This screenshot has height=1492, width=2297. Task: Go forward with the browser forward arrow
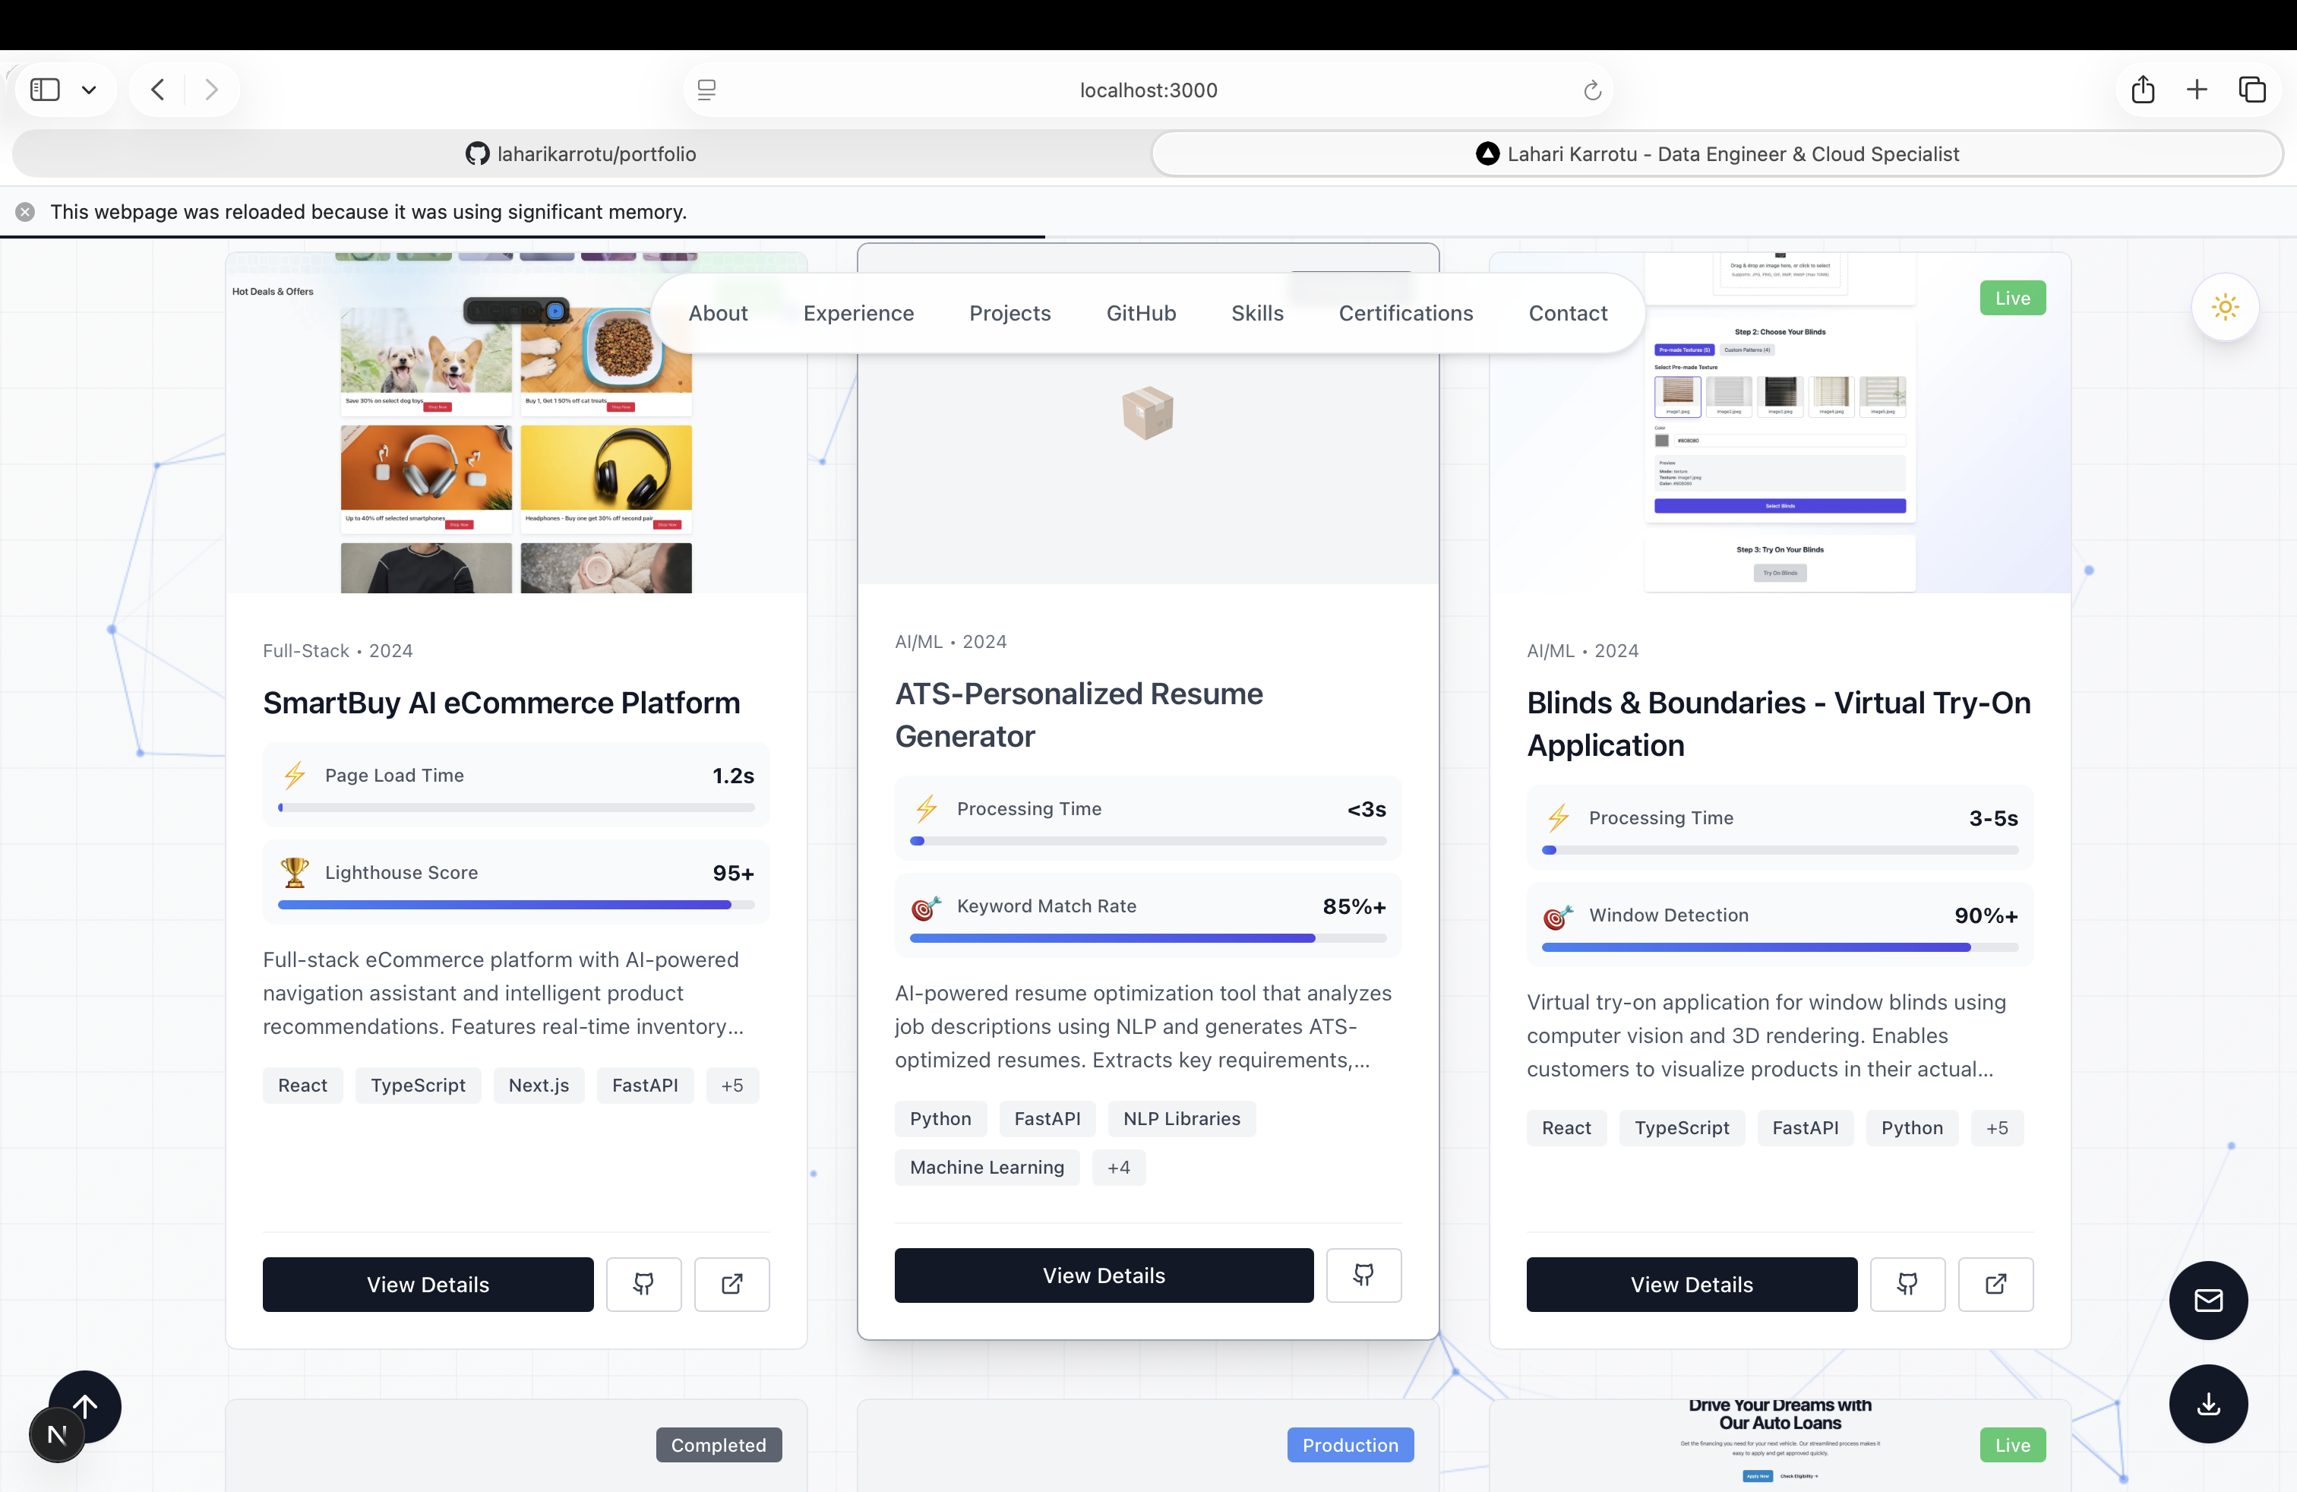coord(211,90)
